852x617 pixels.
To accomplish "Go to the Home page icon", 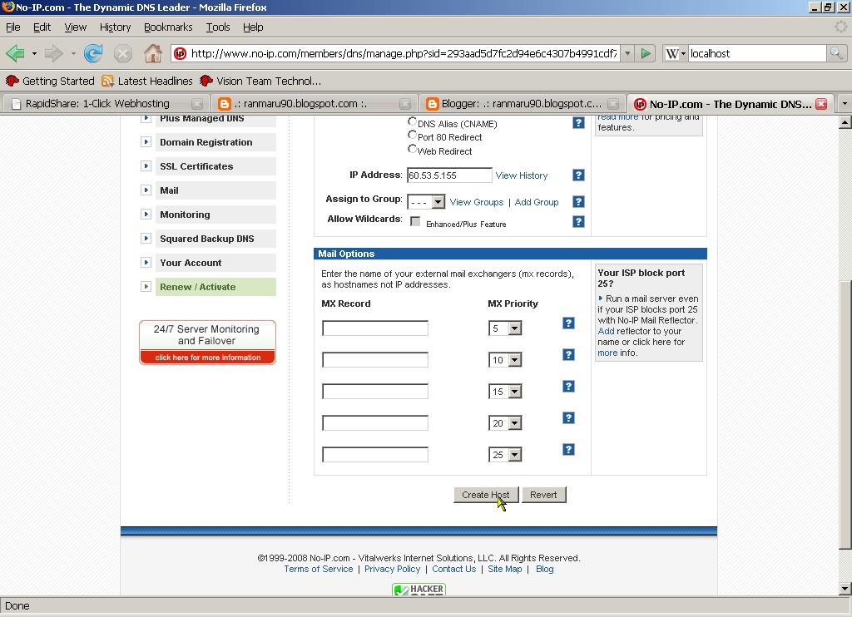I will tap(153, 53).
